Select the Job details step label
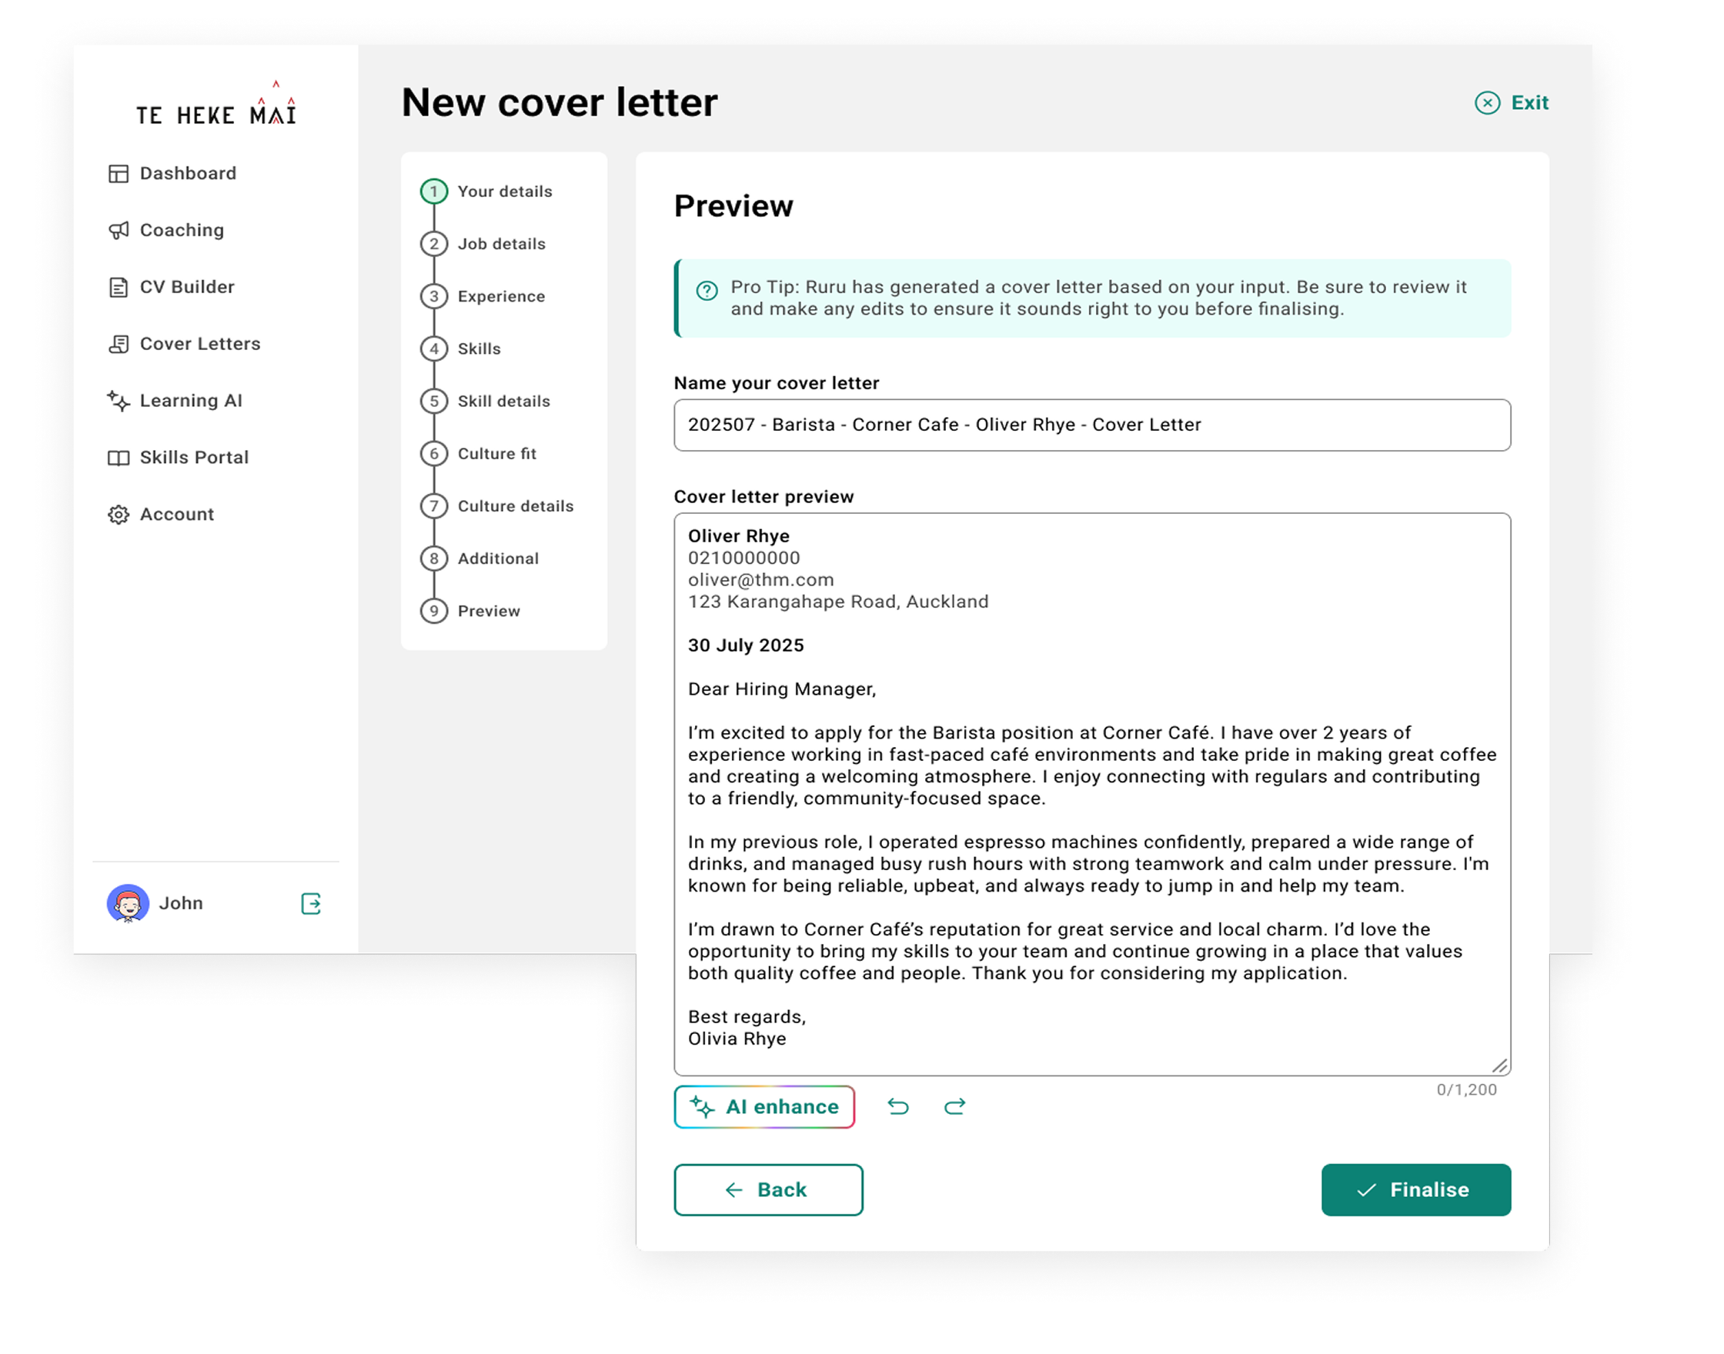 pos(502,243)
